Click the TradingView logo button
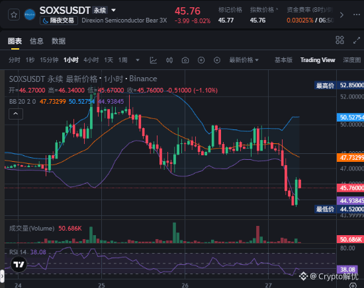 pos(19,264)
